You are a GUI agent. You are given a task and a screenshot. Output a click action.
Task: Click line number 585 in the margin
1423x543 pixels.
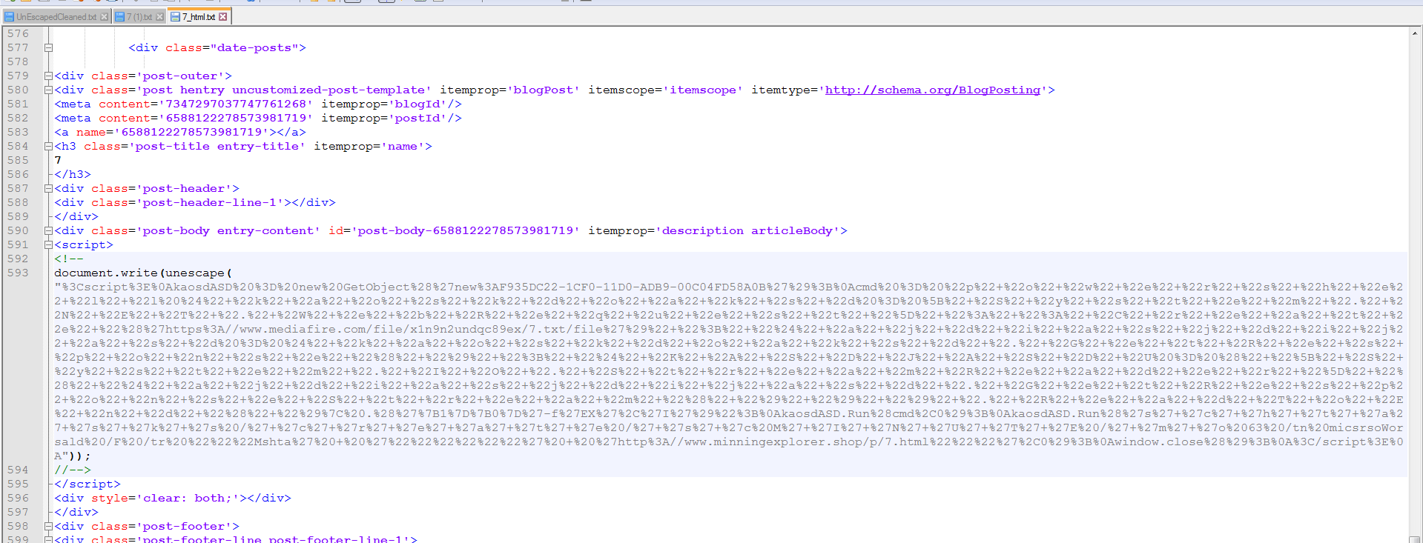click(18, 160)
